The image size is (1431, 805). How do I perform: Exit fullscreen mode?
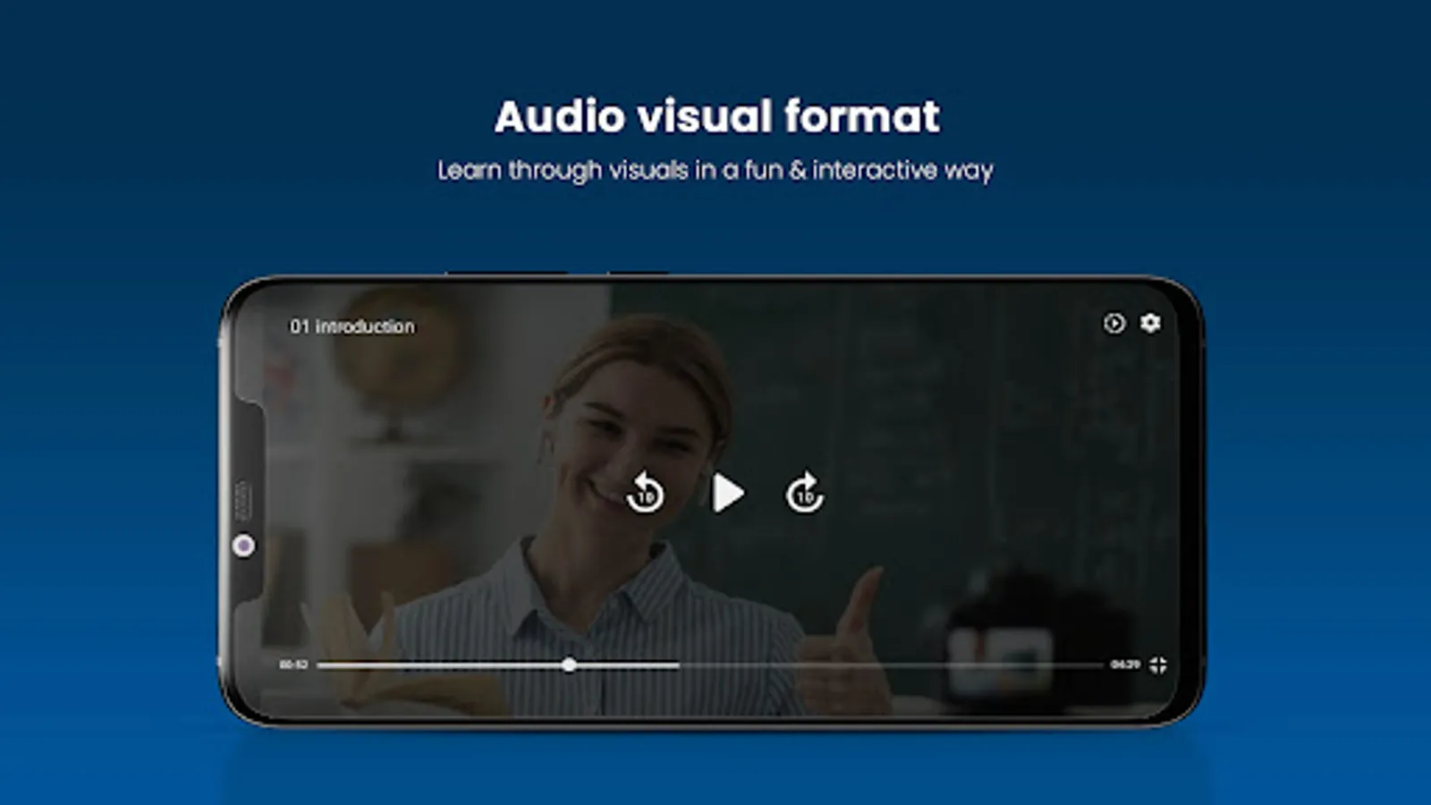(x=1158, y=665)
